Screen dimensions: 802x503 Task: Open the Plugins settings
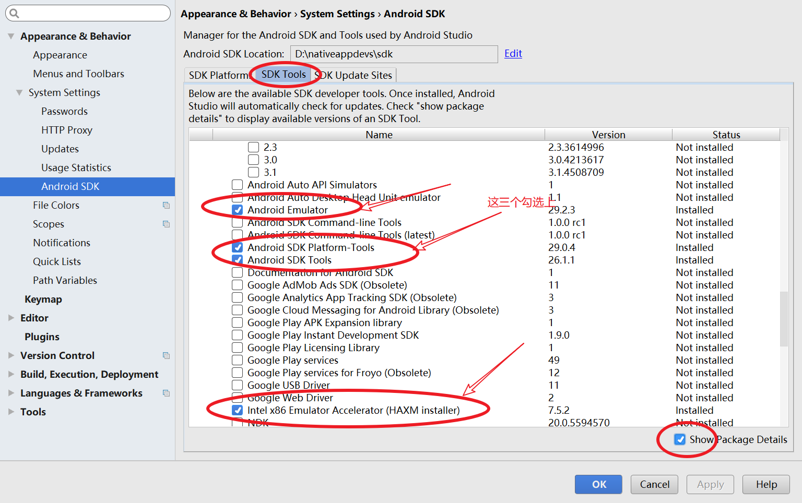pos(42,337)
